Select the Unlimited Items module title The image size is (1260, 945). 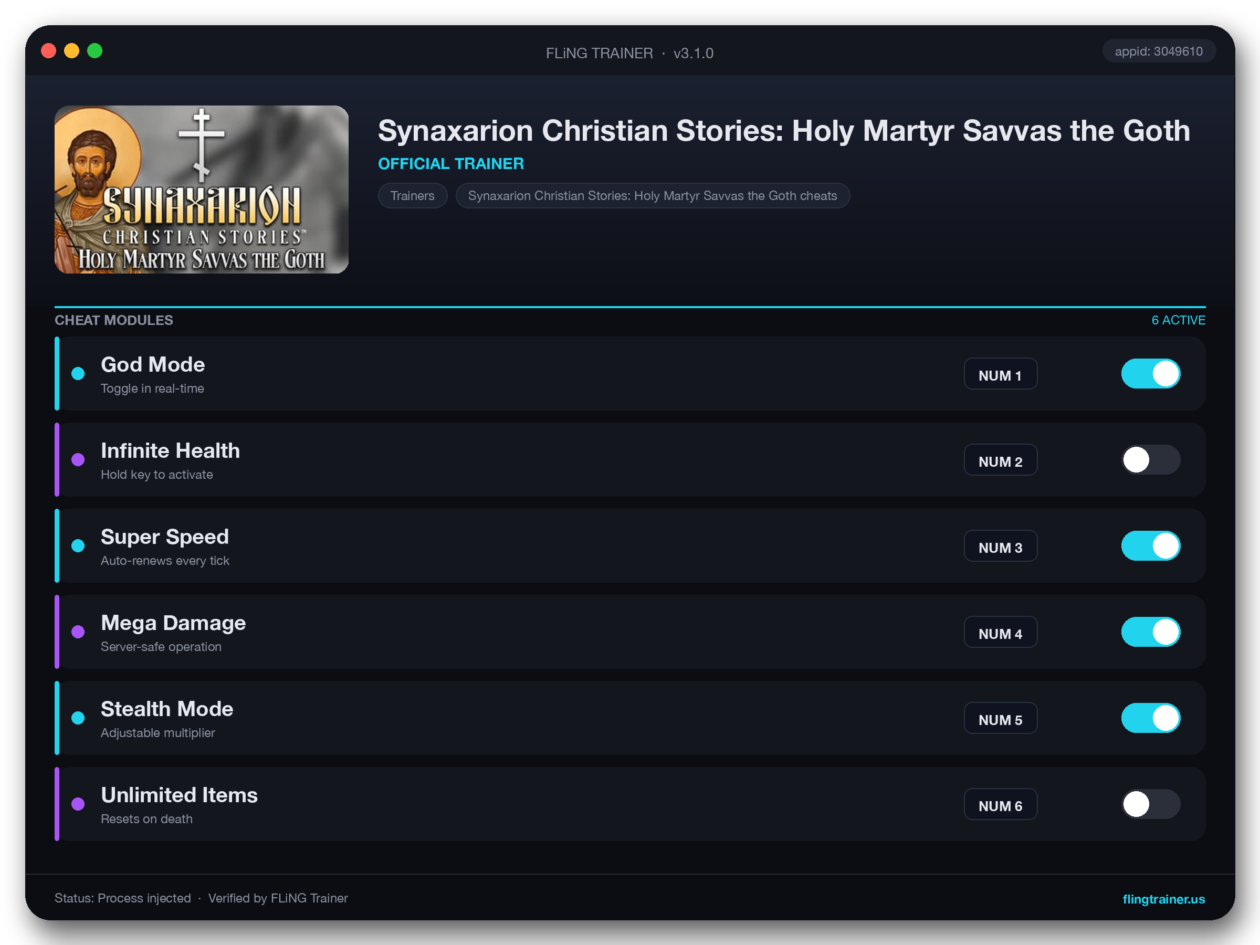[180, 795]
